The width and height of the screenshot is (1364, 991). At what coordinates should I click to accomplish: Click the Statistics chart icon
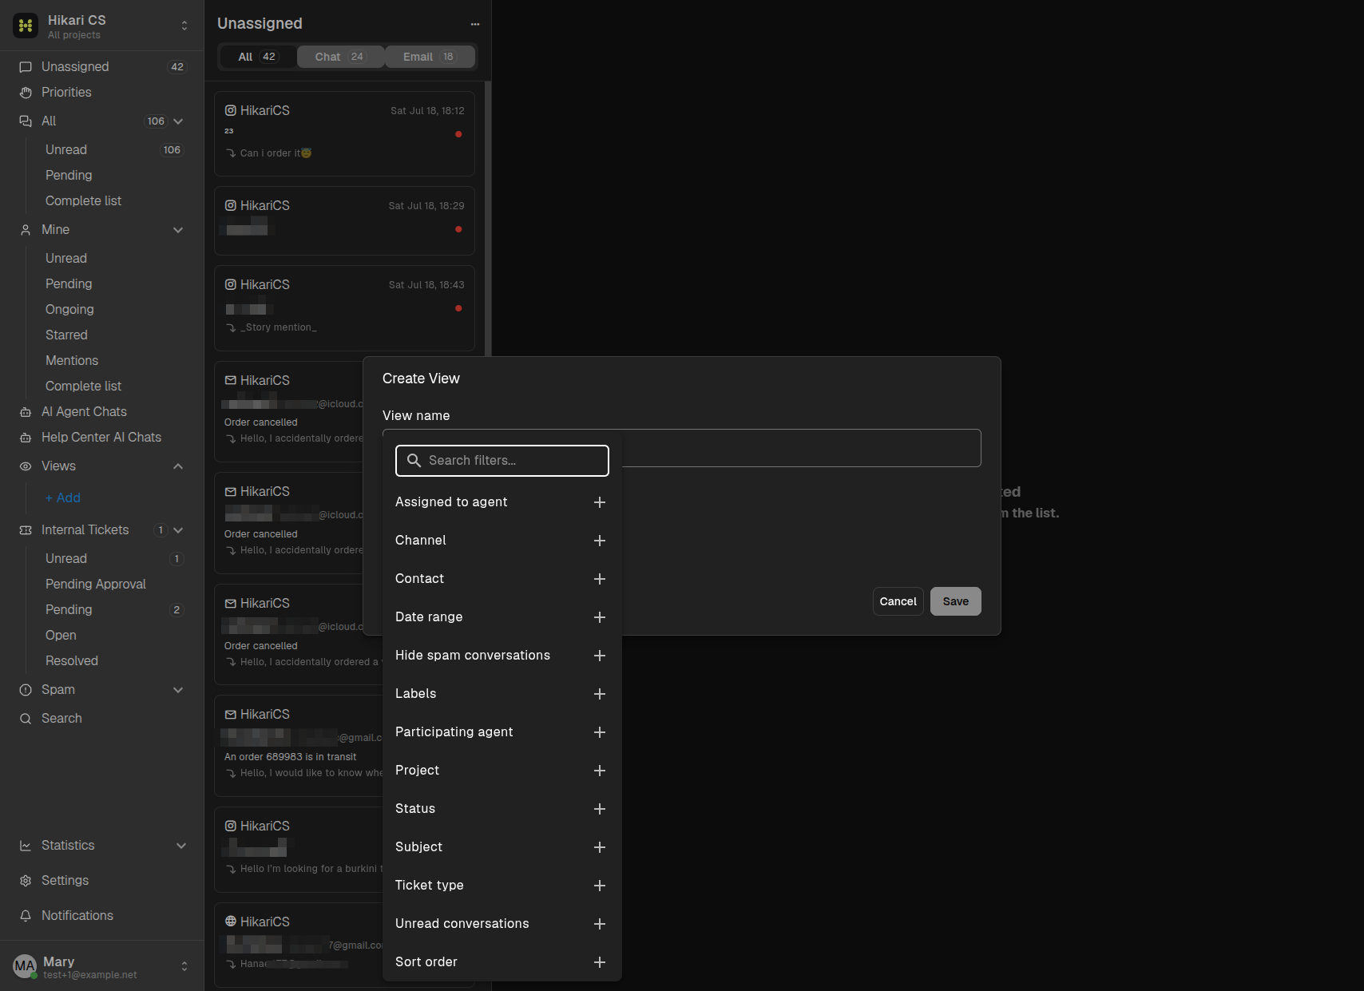(x=26, y=846)
